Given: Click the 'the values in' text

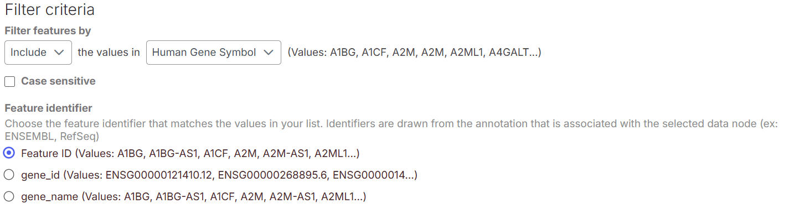Looking at the screenshot, I should tap(109, 53).
